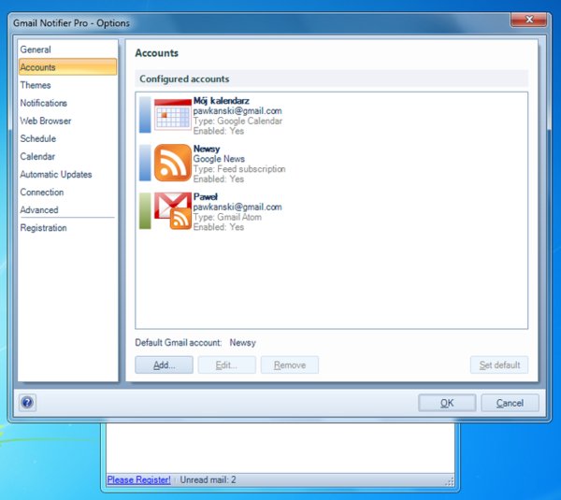Click the Set default button

click(x=499, y=364)
